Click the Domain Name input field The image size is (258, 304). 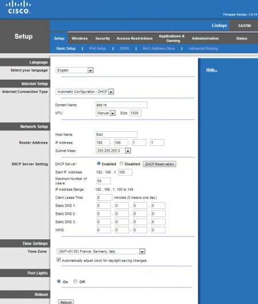coord(122,105)
